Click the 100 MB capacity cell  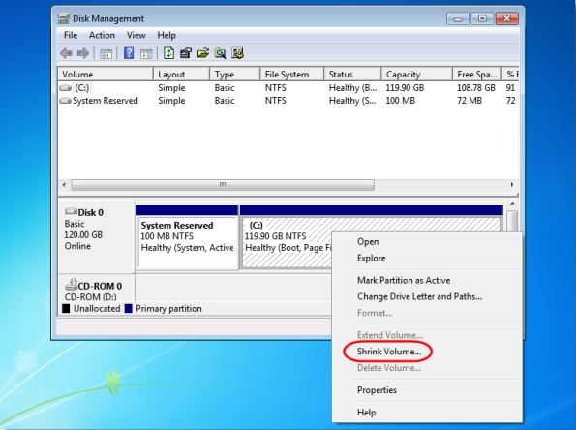tap(400, 101)
